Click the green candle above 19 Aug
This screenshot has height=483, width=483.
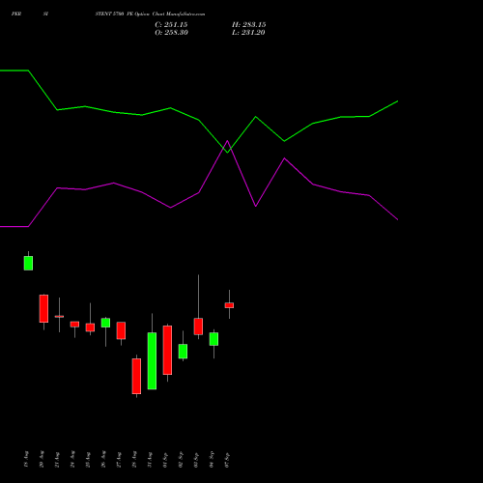click(x=28, y=263)
